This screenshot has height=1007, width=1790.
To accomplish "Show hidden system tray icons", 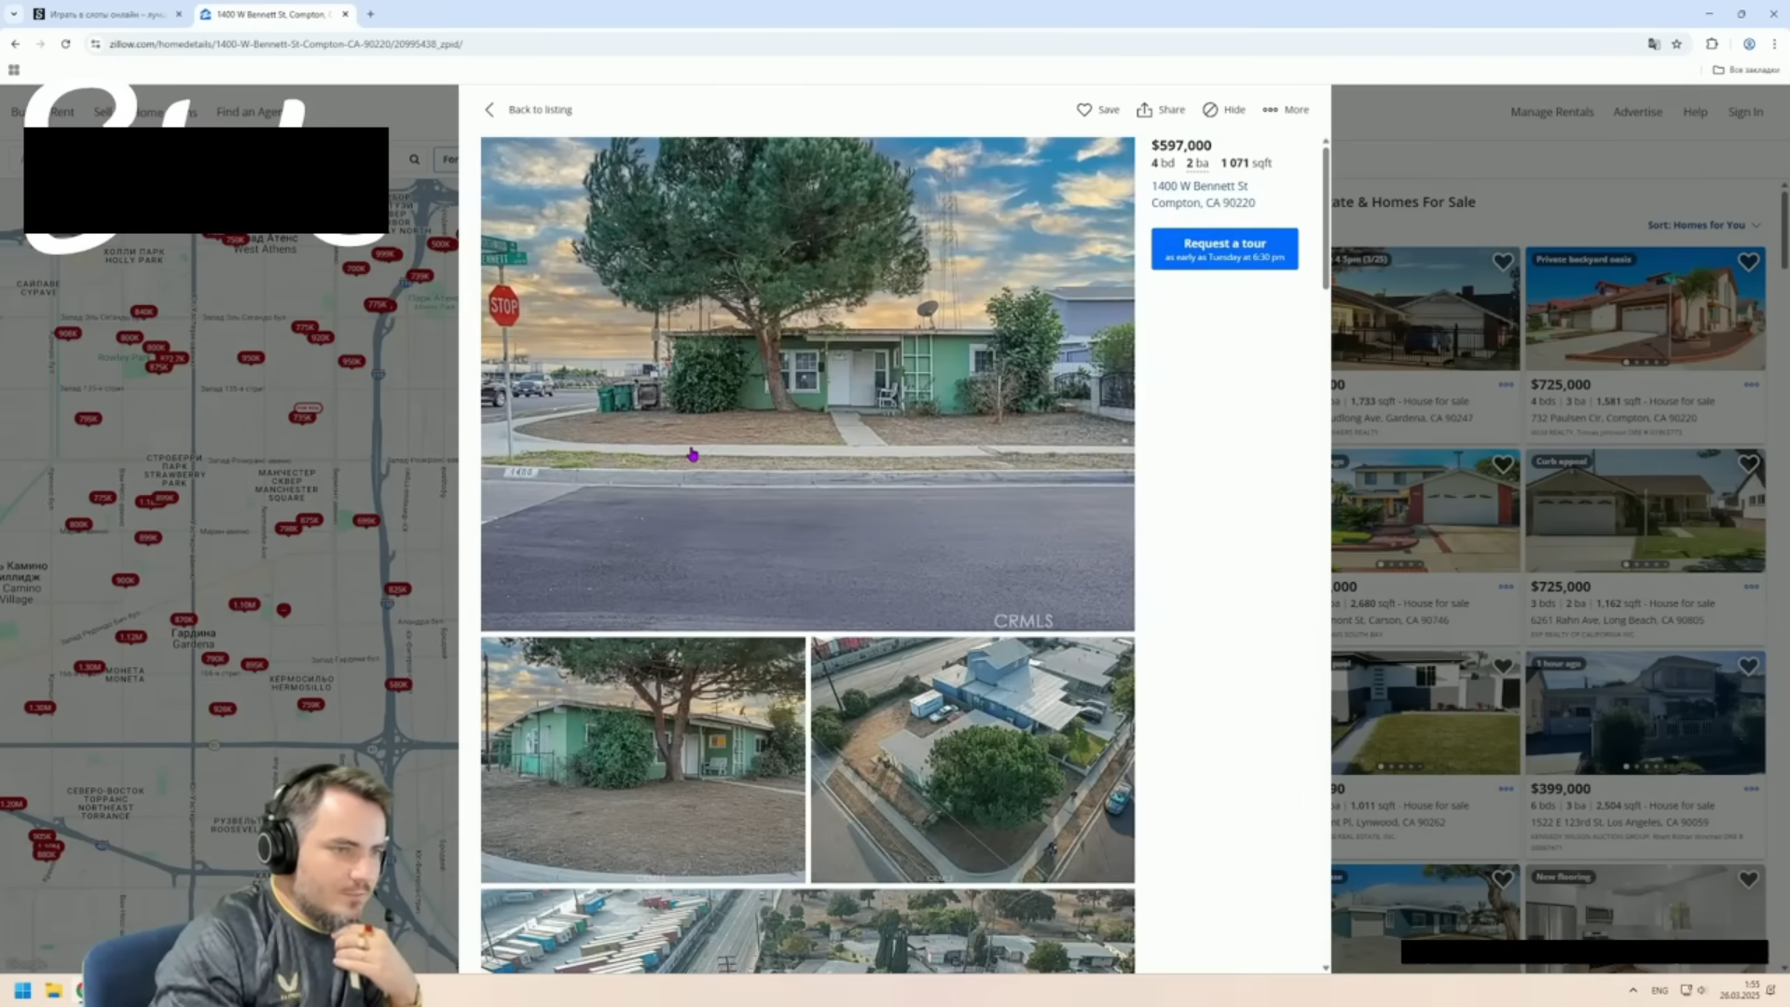I will (x=1632, y=990).
